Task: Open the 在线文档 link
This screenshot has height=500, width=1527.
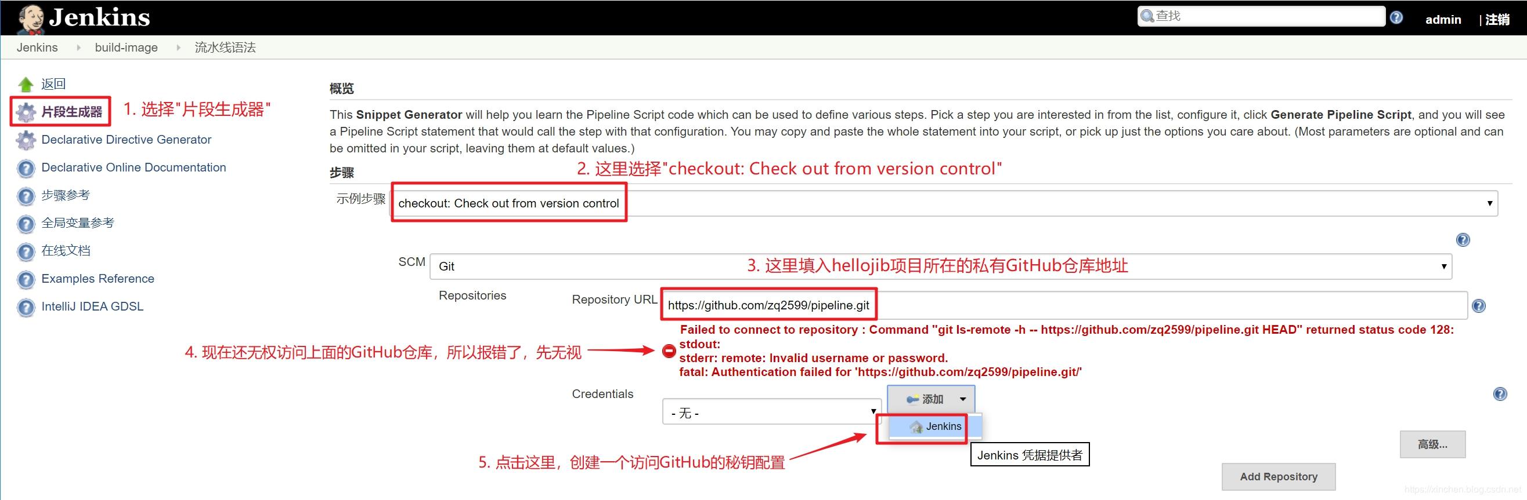Action: click(66, 251)
